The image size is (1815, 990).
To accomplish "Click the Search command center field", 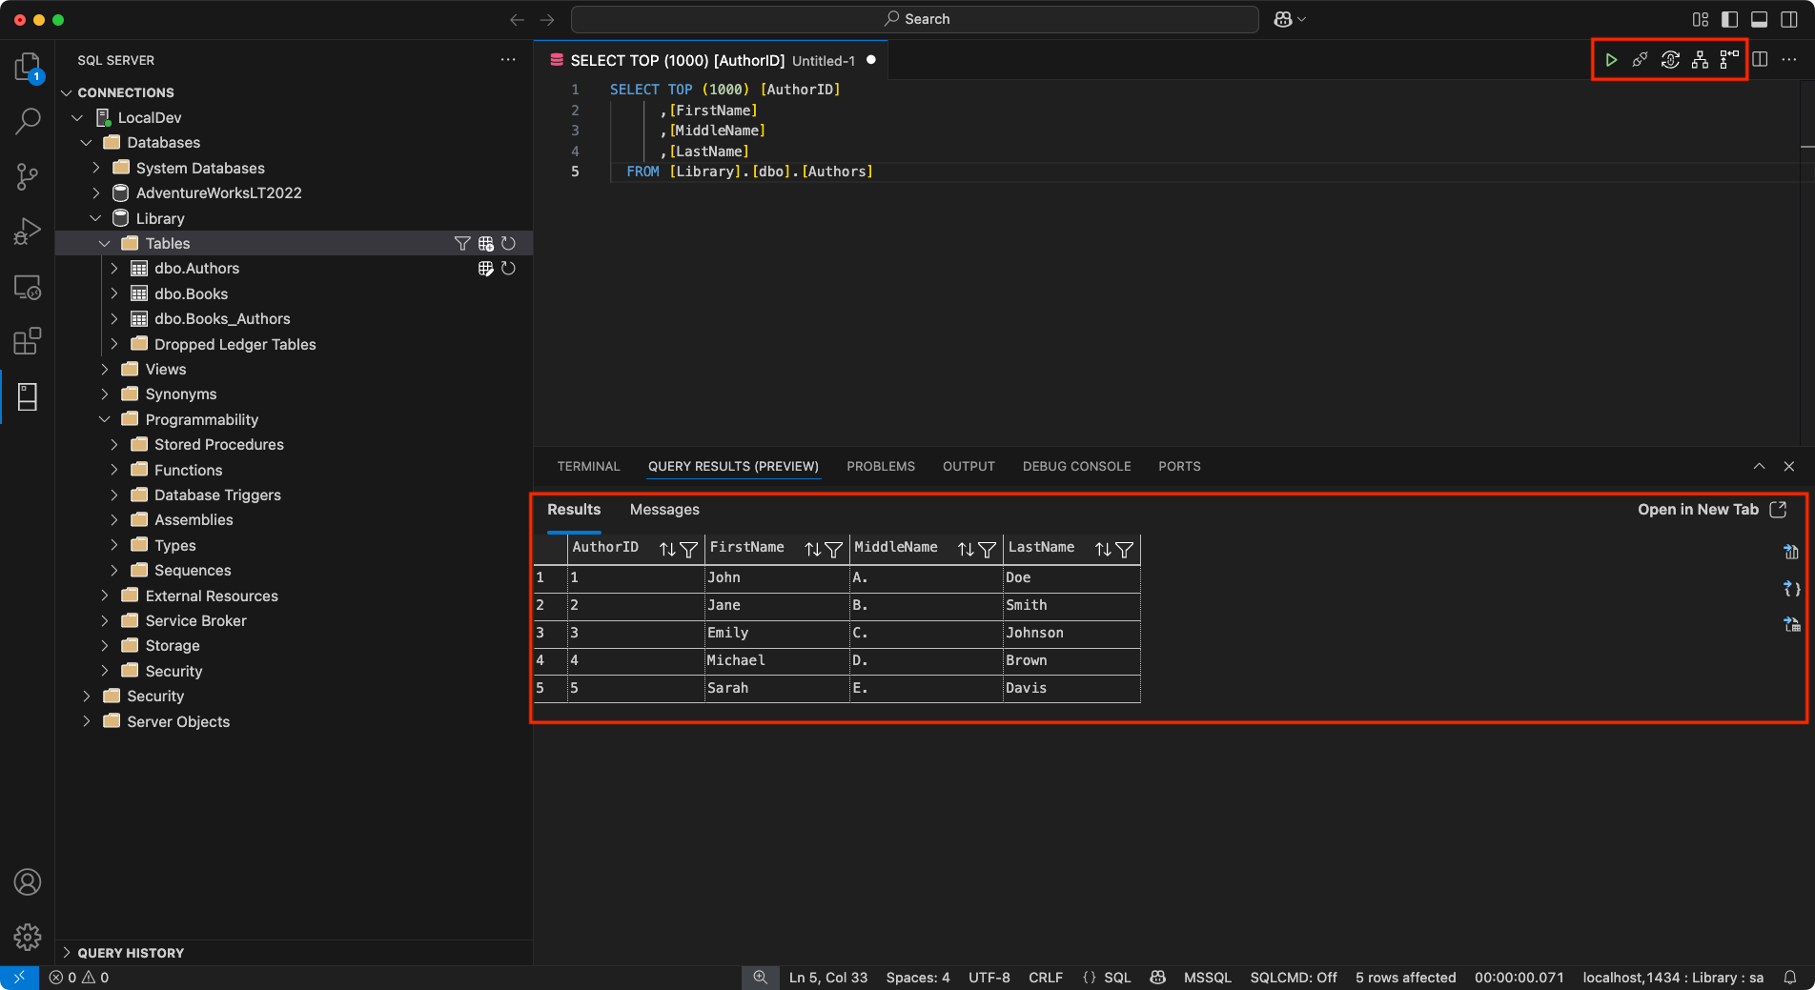I will tap(915, 19).
